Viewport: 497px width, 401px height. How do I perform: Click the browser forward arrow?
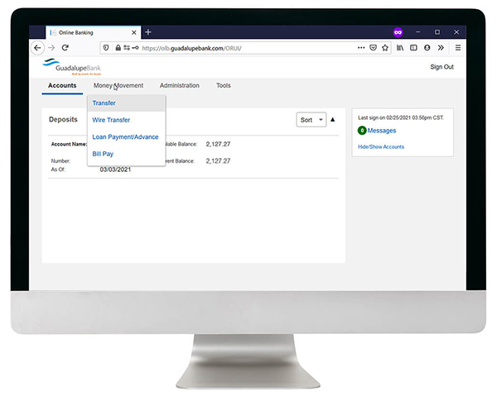tap(51, 48)
